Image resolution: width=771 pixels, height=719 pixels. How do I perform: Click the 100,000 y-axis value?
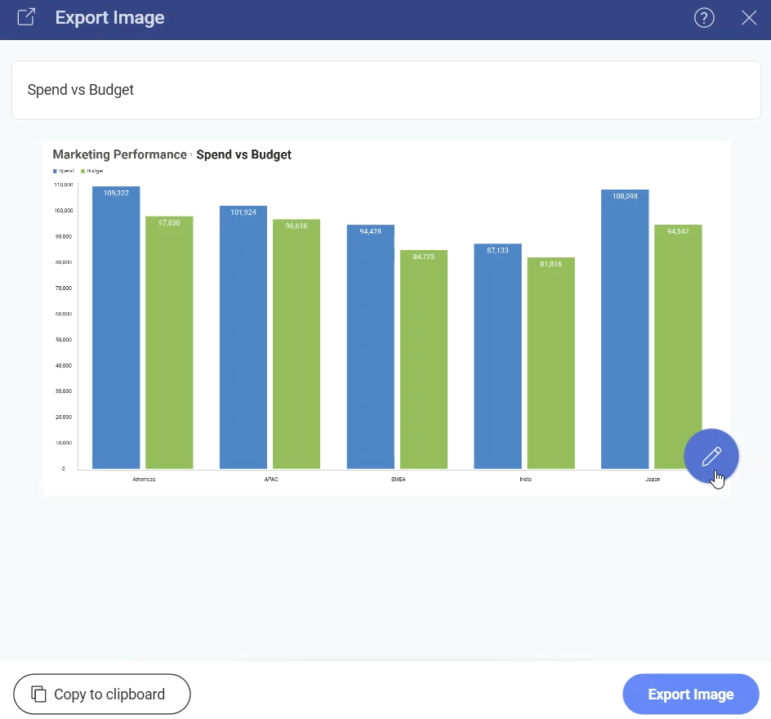click(x=64, y=211)
